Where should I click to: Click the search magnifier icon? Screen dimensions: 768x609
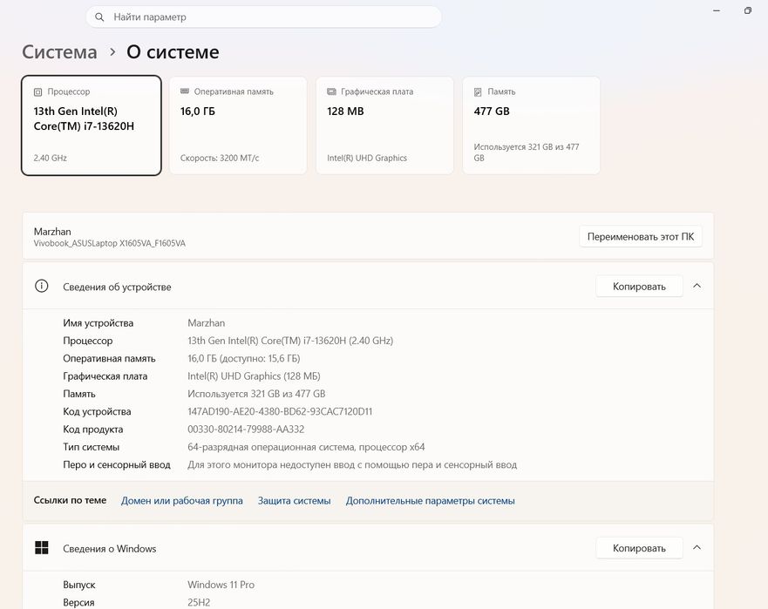click(99, 17)
